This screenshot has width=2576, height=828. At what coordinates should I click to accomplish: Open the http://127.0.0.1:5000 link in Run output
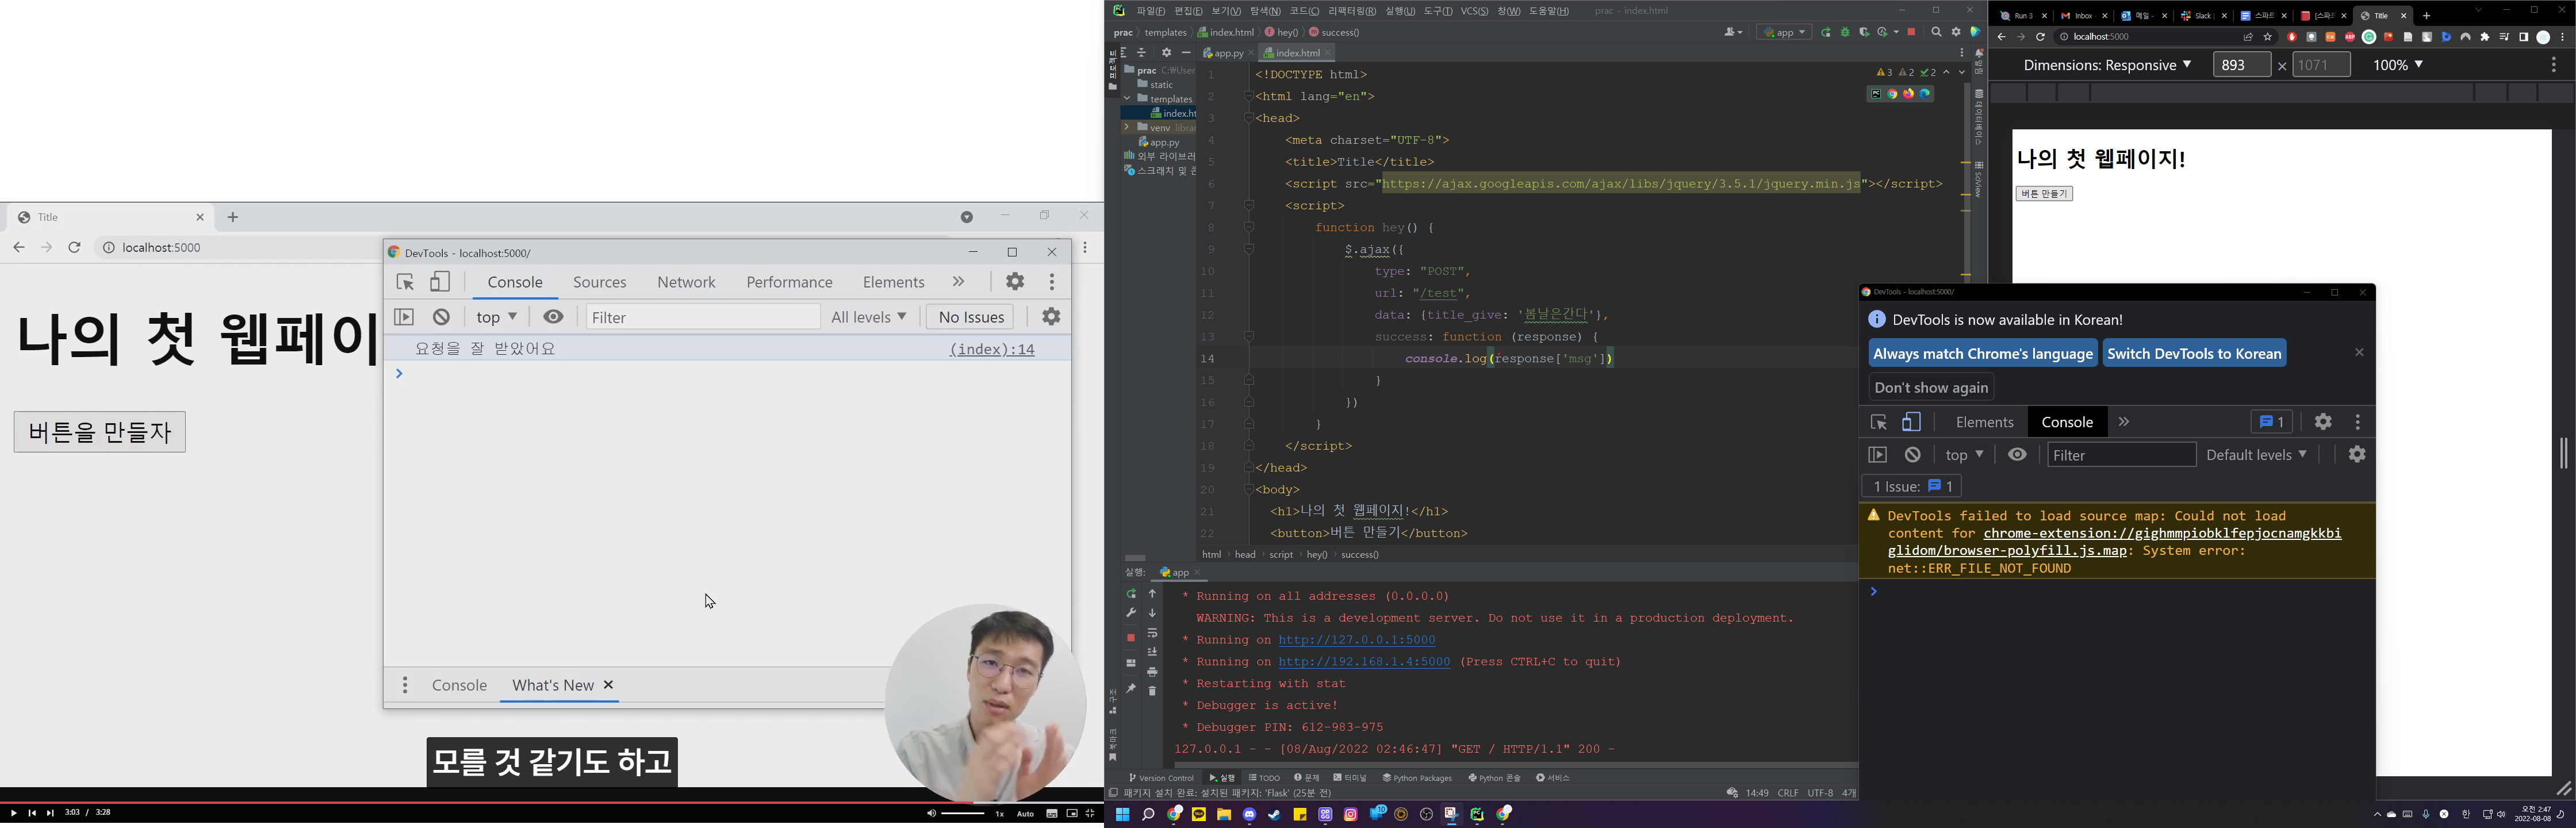(1356, 640)
